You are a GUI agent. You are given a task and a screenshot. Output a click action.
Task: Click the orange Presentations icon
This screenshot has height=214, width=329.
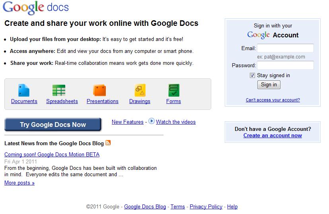99,90
